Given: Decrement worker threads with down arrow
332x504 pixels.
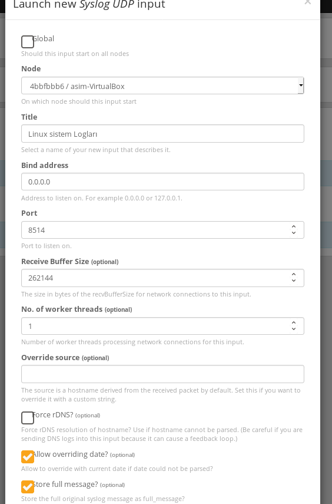Looking at the screenshot, I should pos(294,329).
